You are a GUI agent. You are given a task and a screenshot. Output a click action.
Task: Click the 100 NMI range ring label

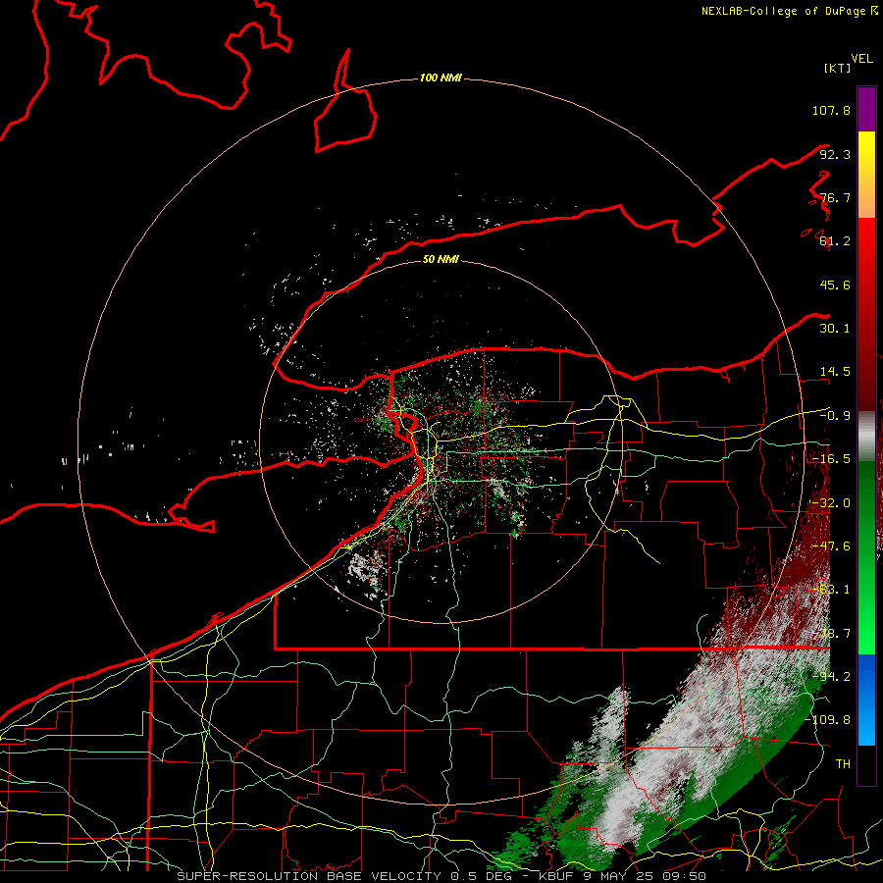tap(441, 78)
